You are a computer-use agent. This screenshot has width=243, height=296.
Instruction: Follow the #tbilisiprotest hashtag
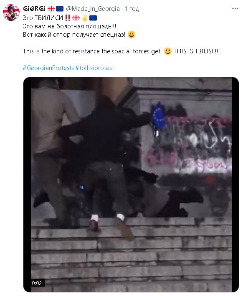tap(95, 68)
